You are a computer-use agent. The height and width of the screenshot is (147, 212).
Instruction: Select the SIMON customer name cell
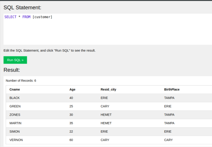[14, 131]
